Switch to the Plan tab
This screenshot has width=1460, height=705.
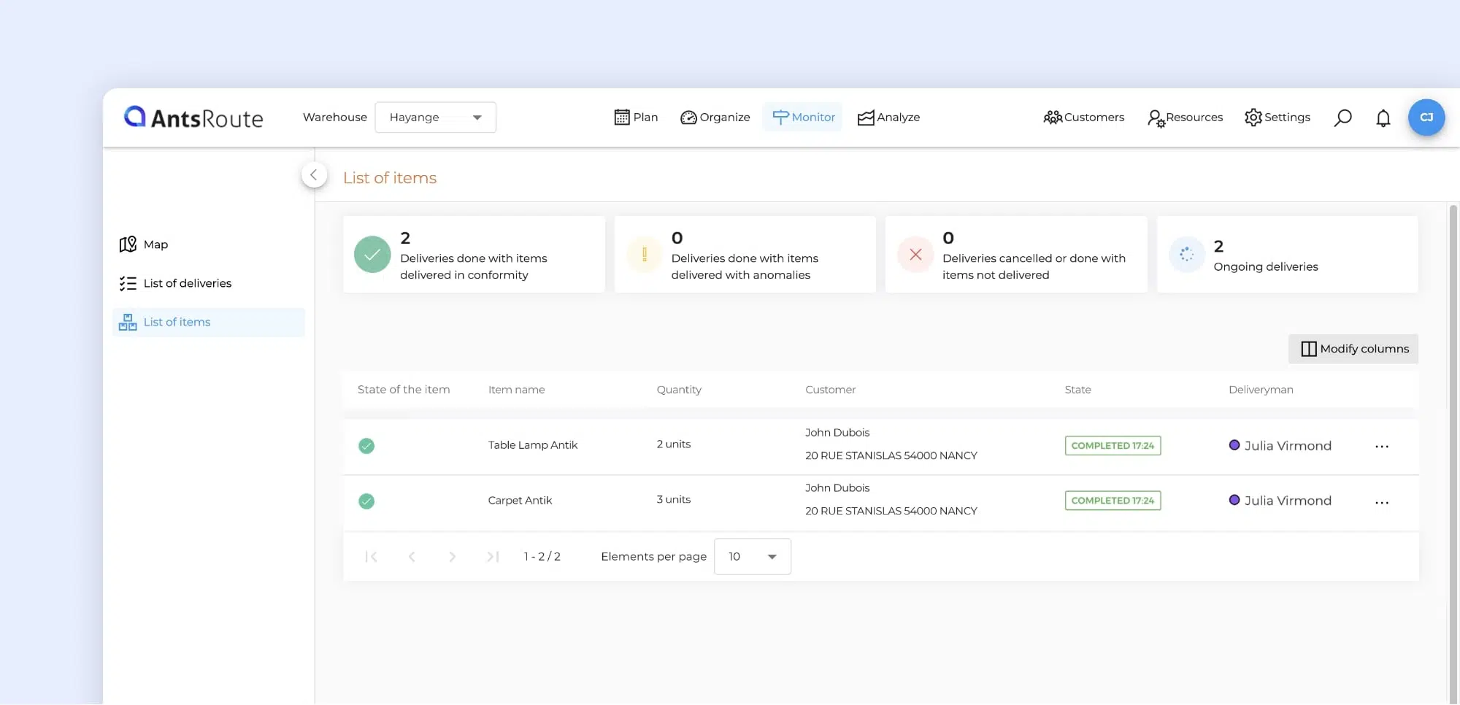coord(636,117)
